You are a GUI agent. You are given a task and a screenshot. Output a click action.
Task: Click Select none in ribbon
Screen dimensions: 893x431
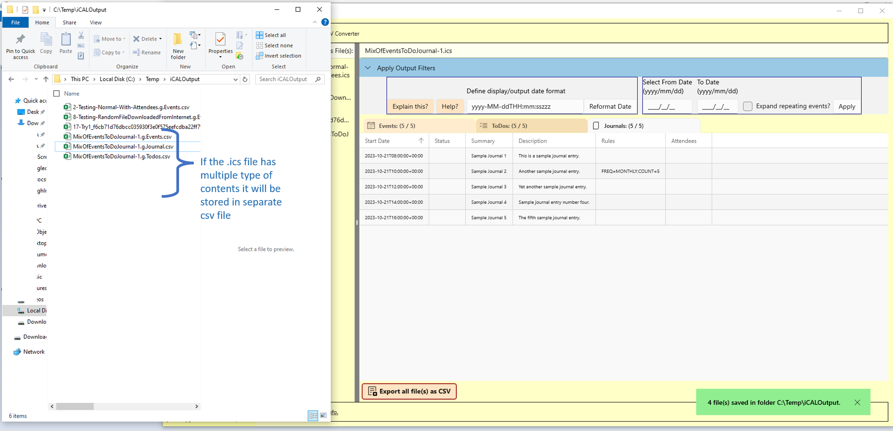pos(275,45)
